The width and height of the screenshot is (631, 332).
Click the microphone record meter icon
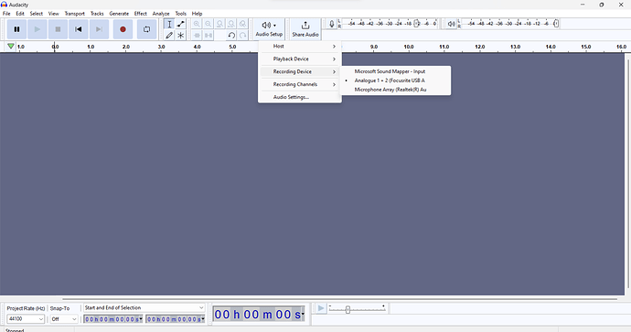pos(332,24)
